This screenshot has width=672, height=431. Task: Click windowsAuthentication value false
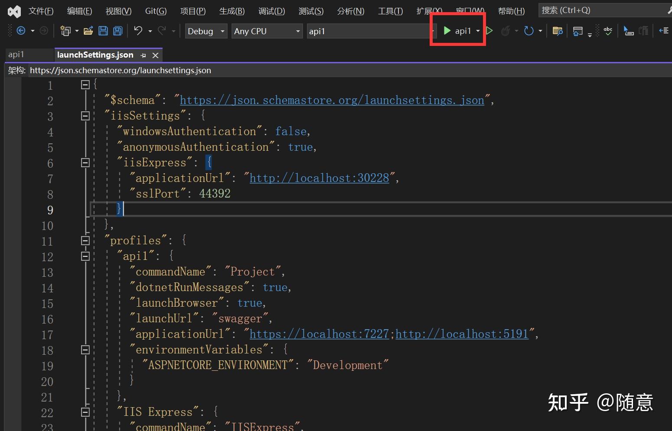click(291, 132)
